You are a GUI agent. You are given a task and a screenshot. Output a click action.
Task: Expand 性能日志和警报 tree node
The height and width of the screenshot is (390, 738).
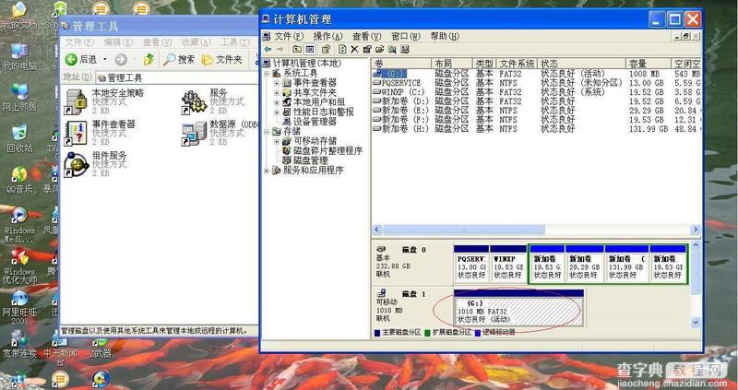point(277,112)
